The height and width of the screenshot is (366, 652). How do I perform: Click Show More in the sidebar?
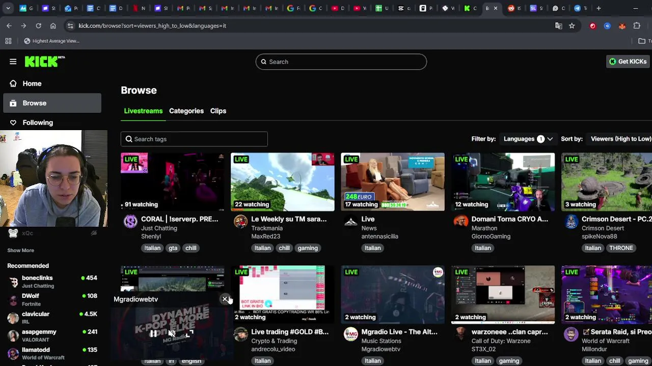[x=20, y=250]
